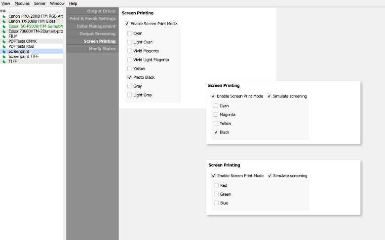Click the icon beside Epson SC-P5000HTM GamutPr
The height and width of the screenshot is (240, 385).
pyautogui.click(x=4, y=26)
